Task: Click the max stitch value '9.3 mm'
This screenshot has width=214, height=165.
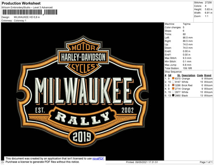Action: tap(187, 58)
